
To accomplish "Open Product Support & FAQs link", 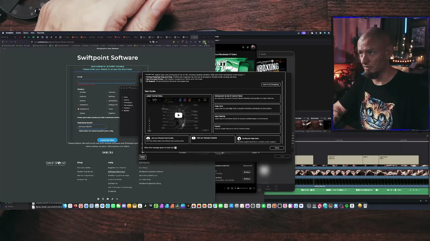I will [x=119, y=175].
